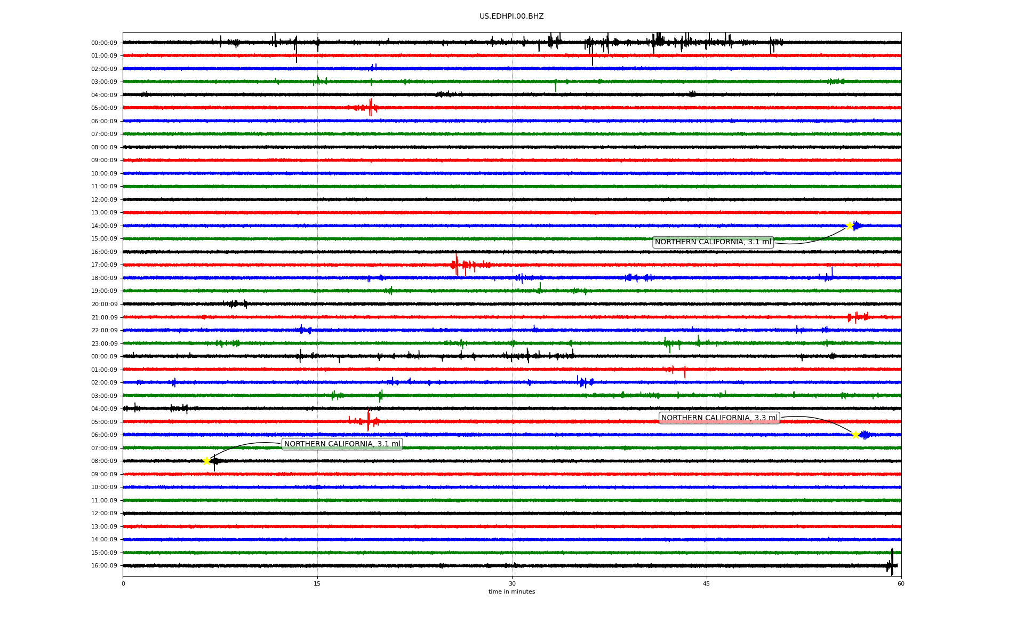The width and height of the screenshot is (1024, 640).
Task: Click the red event burst on 21:00:09 trace
Action: [857, 317]
